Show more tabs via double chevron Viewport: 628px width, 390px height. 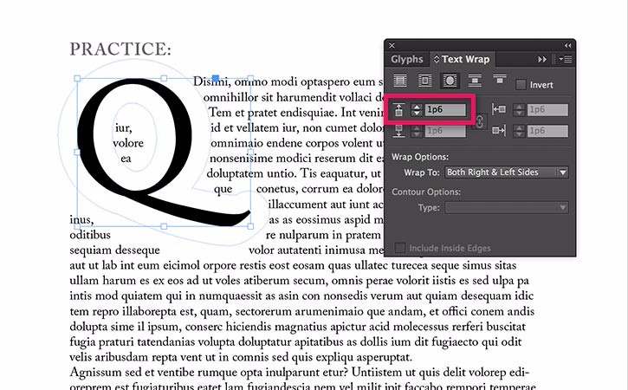click(x=542, y=59)
